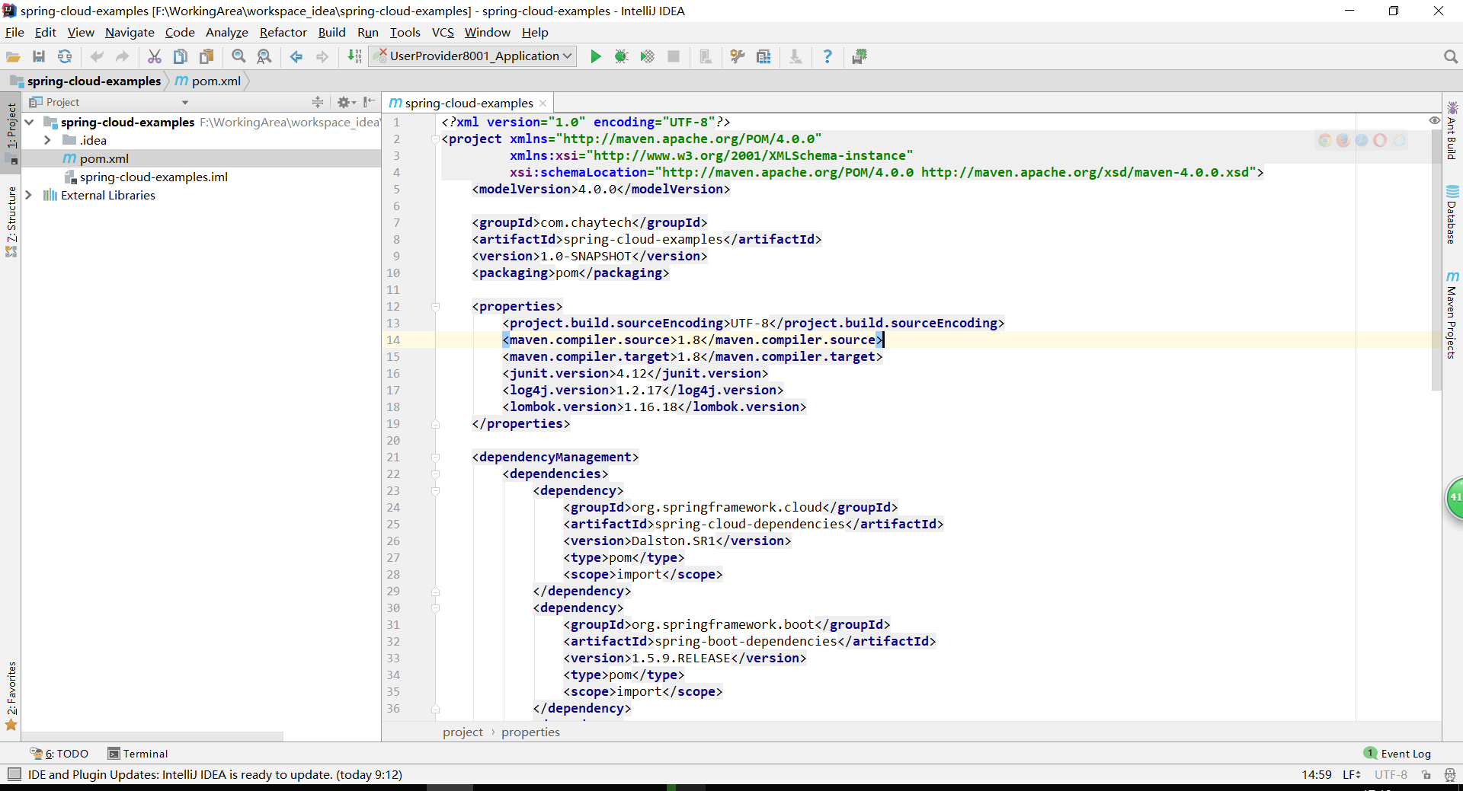The height and width of the screenshot is (791, 1463).
Task: Fold the properties tag at line 12
Action: coord(435,307)
